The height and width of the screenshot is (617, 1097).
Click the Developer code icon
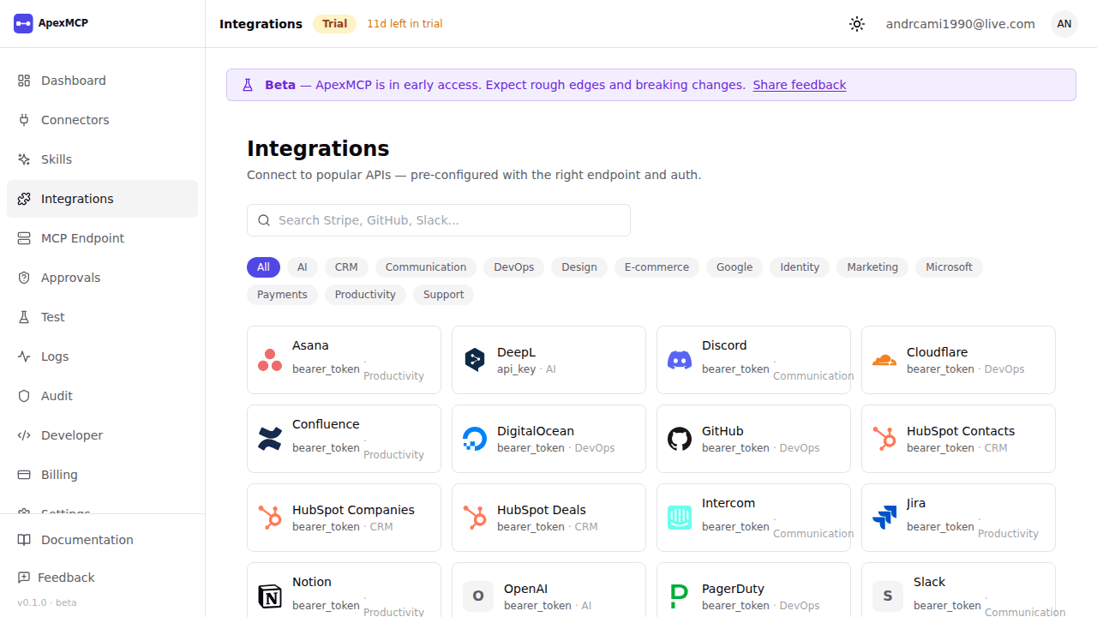click(24, 435)
